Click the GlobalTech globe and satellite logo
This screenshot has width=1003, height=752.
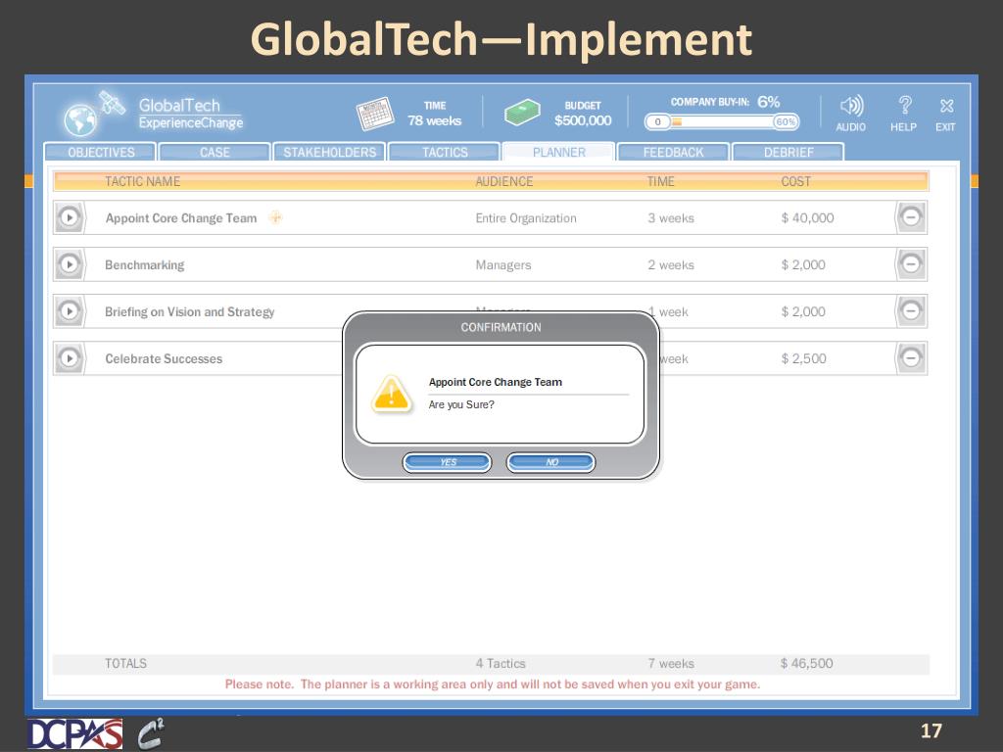pyautogui.click(x=93, y=113)
